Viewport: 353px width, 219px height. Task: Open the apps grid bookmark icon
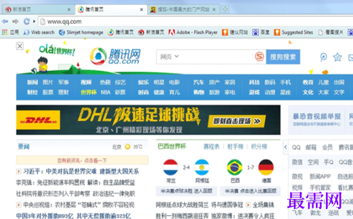[x=5, y=32]
